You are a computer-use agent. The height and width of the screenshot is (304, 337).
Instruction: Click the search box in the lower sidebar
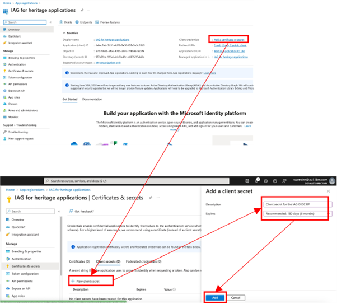(x=30, y=211)
